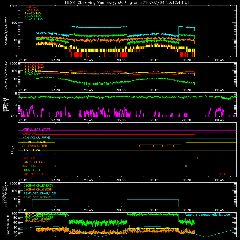Click the Flags panel axis title
This screenshot has width=240, height=240.
pyautogui.click(x=12, y=150)
